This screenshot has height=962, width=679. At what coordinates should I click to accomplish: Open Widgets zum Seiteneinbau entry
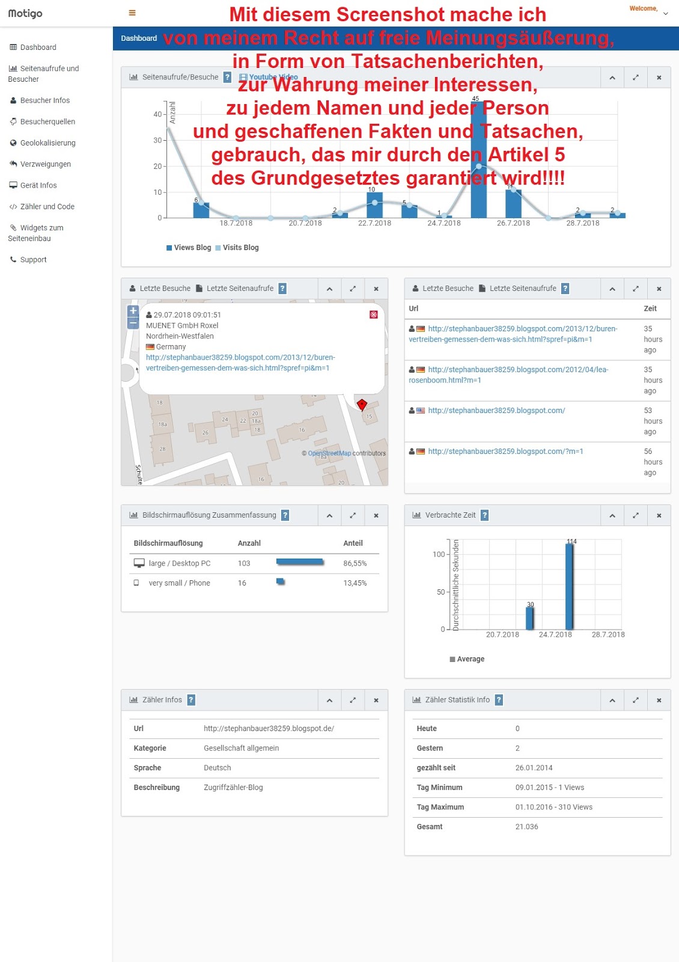coord(36,233)
